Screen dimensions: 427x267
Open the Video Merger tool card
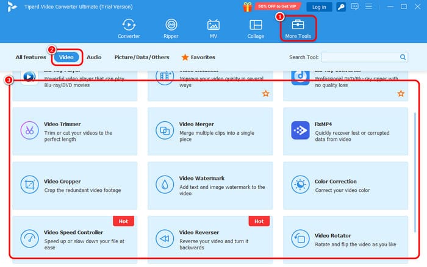(210, 131)
